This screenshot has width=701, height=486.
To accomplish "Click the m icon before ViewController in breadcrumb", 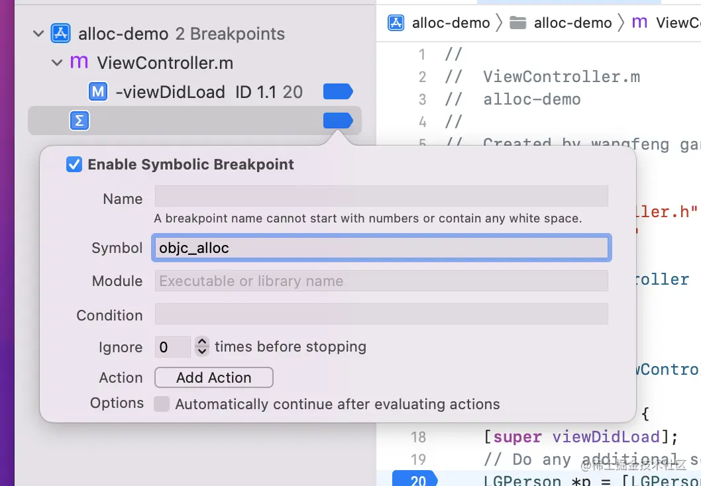I will point(639,23).
